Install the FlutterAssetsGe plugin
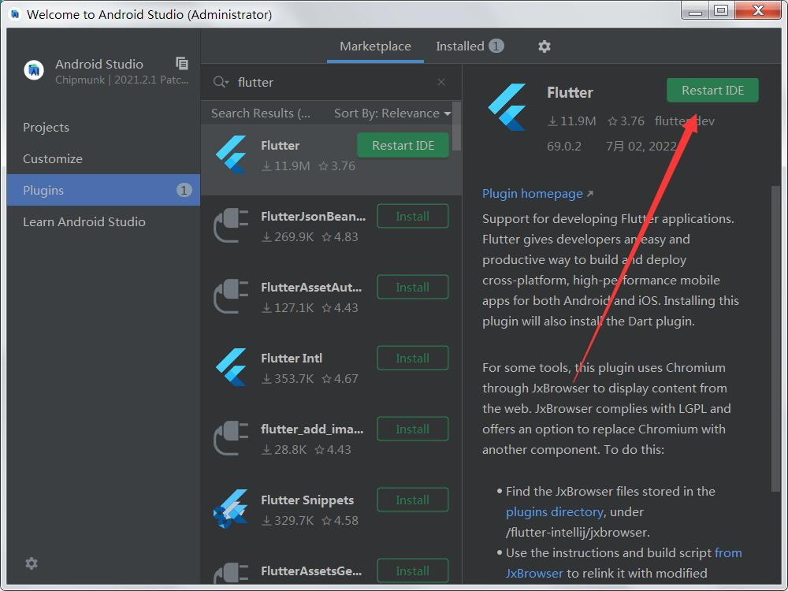Image resolution: width=788 pixels, height=591 pixels. (413, 571)
